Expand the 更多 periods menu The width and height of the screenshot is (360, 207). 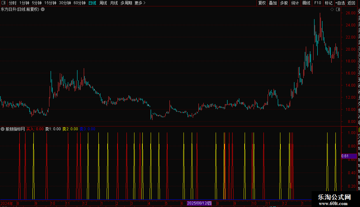[140, 3]
